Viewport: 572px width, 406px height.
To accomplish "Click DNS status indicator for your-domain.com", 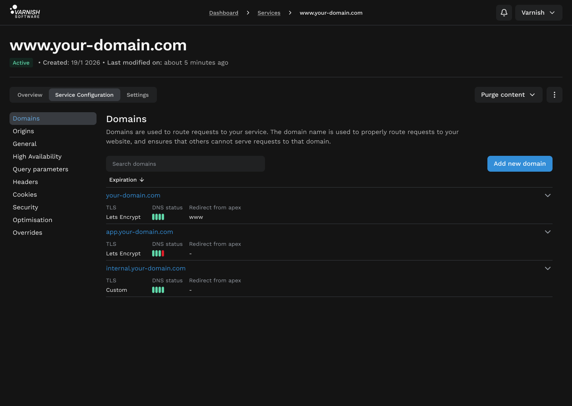I will tap(158, 217).
